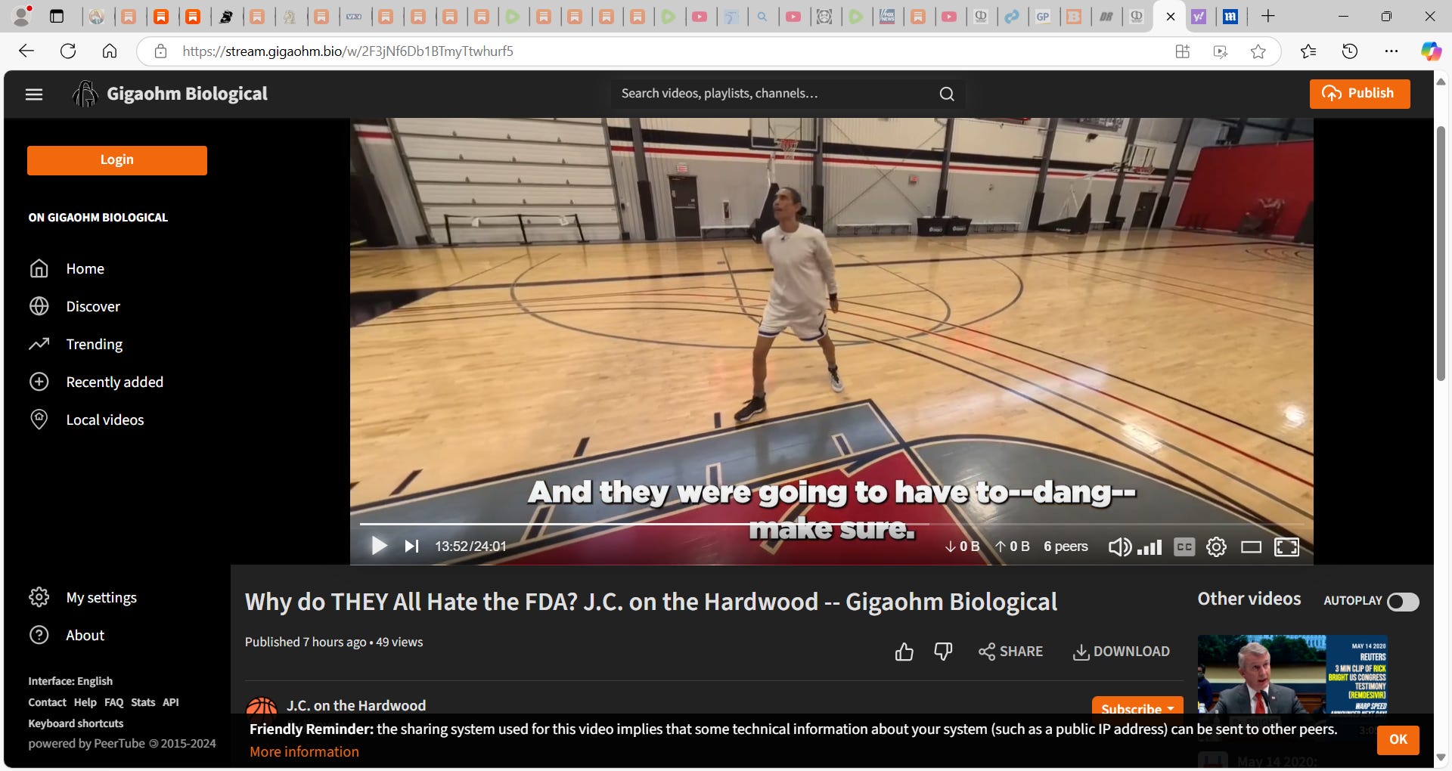View site information lock icon
Image resolution: width=1452 pixels, height=771 pixels.
pyautogui.click(x=160, y=51)
